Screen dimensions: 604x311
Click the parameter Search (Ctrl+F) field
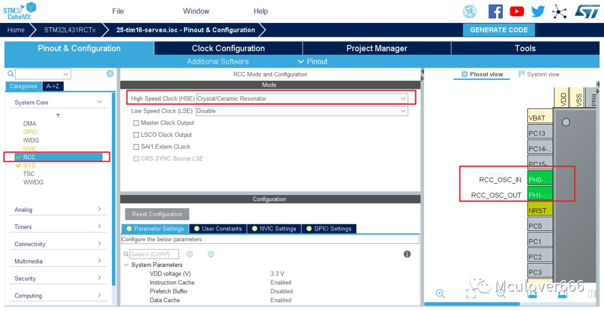coord(154,254)
